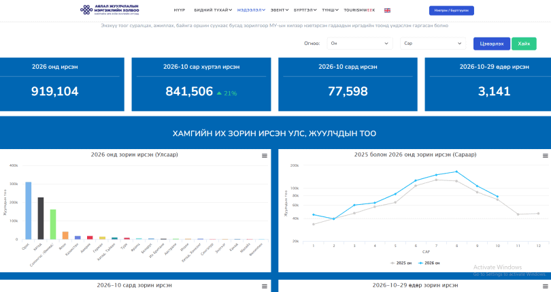This screenshot has height=292, width=551.
Task: Click the 2026 line point at month 10
Action: pos(497,197)
